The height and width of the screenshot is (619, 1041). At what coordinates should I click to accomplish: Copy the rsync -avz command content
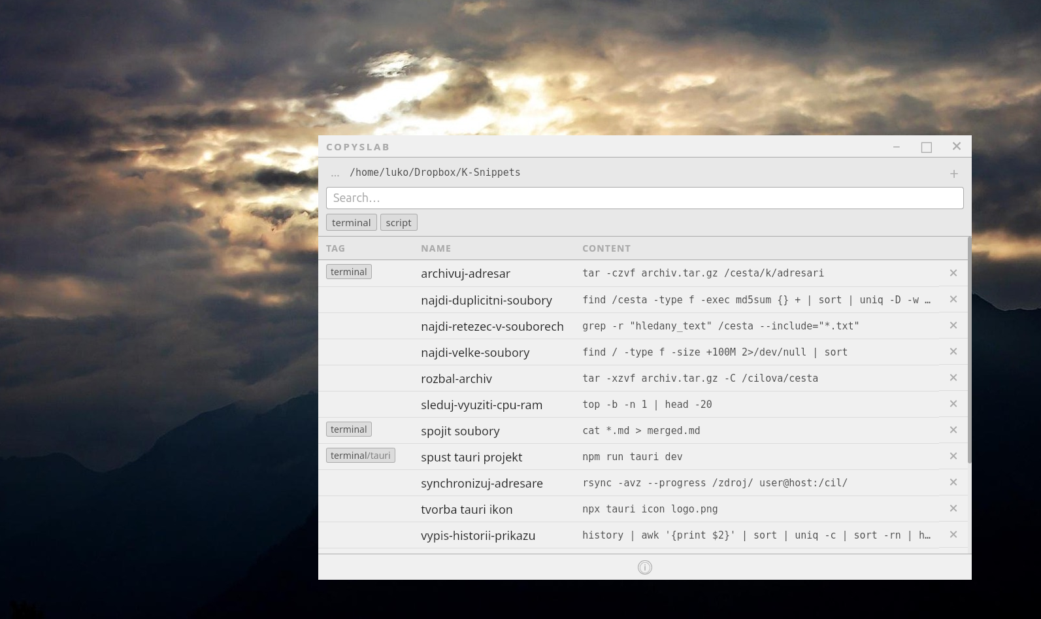714,483
